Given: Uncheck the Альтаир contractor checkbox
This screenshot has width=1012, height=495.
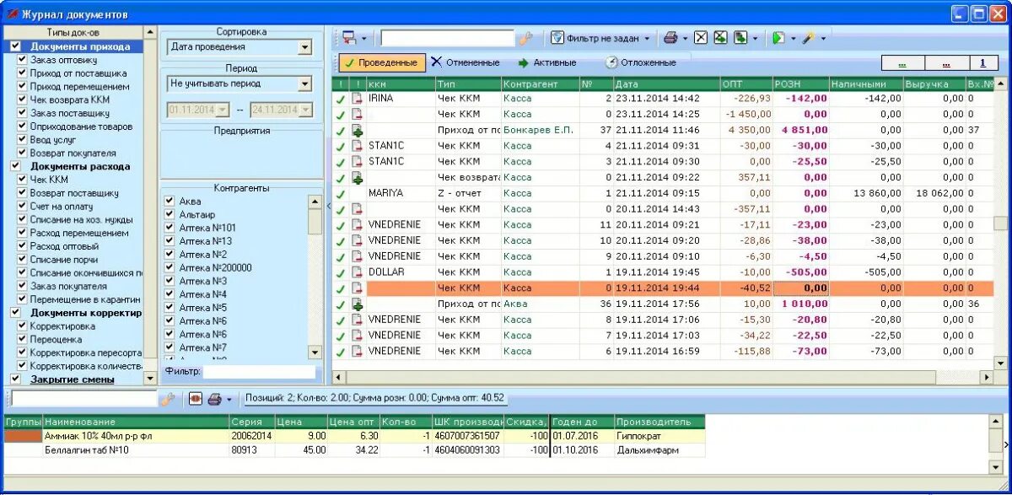Looking at the screenshot, I should [x=170, y=215].
